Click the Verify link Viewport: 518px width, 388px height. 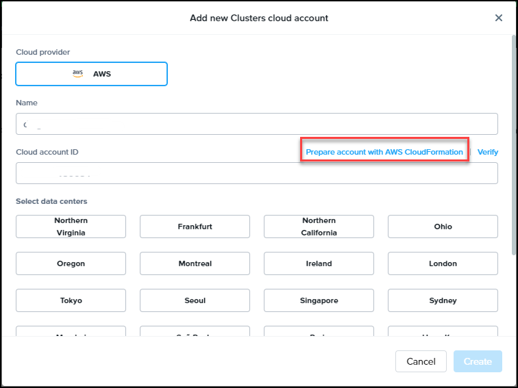tap(487, 152)
